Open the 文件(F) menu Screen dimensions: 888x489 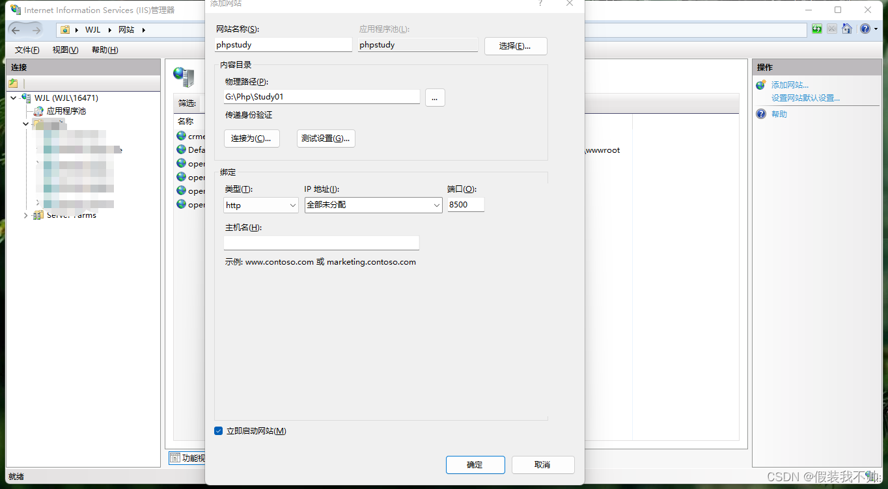(x=27, y=50)
